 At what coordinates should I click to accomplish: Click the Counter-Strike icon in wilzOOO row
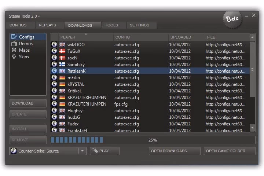[54, 44]
